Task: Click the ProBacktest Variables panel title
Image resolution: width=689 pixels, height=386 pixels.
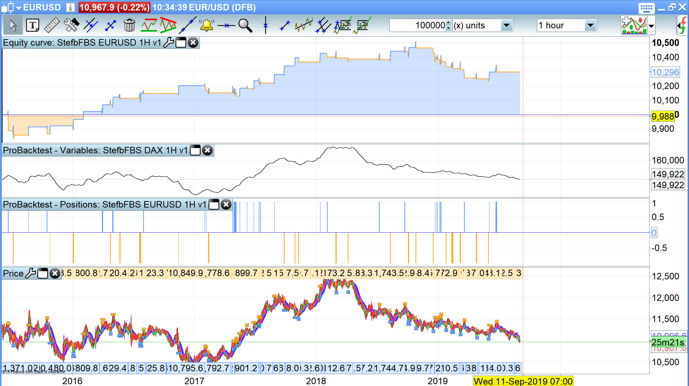Action: [x=95, y=150]
